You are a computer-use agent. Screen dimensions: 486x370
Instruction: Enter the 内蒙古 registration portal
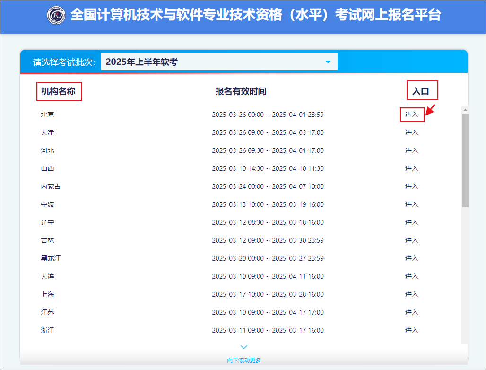coord(412,186)
